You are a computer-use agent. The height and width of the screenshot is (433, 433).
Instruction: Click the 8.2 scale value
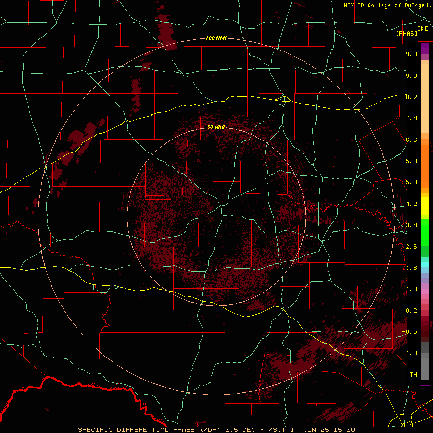pyautogui.click(x=411, y=97)
